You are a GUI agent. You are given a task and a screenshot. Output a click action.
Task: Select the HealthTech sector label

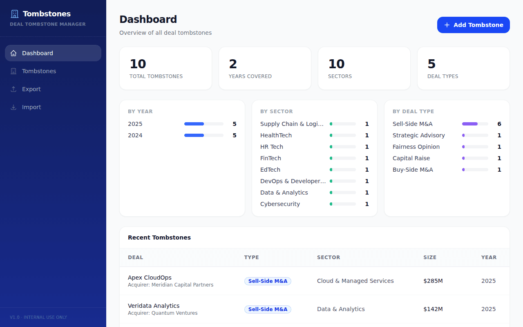point(276,135)
